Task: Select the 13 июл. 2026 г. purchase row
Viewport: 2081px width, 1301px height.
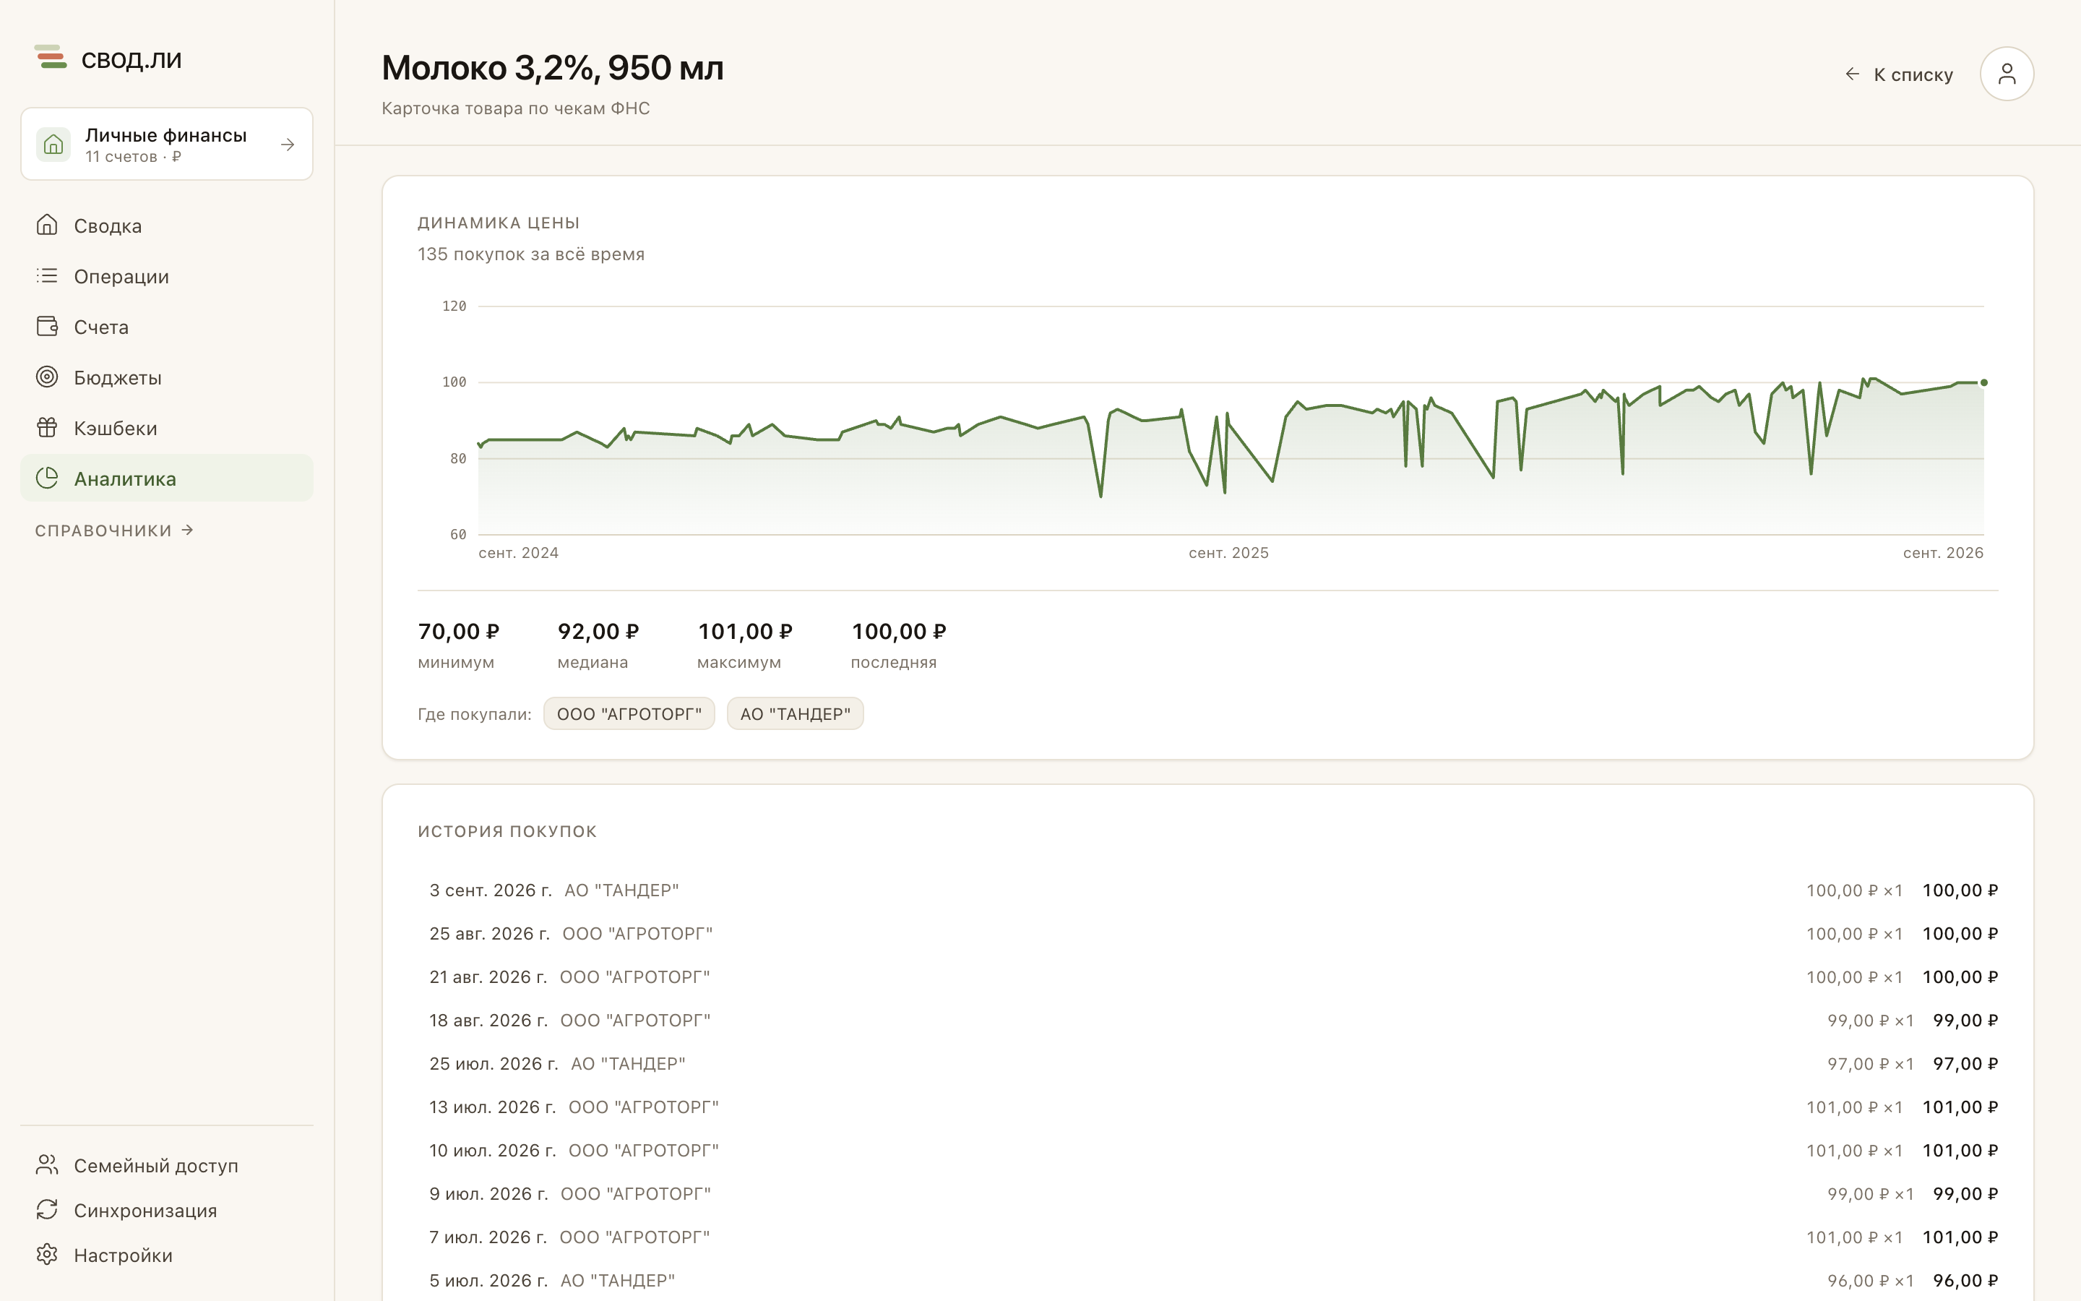Action: (1207, 1107)
